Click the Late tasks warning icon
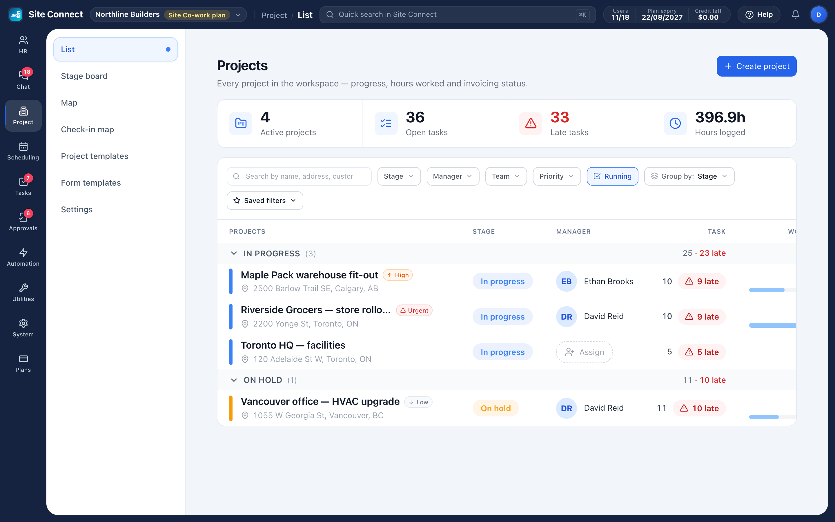Image resolution: width=835 pixels, height=522 pixels. (x=530, y=123)
